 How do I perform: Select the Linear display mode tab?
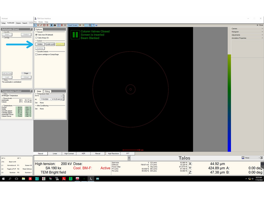point(55,153)
